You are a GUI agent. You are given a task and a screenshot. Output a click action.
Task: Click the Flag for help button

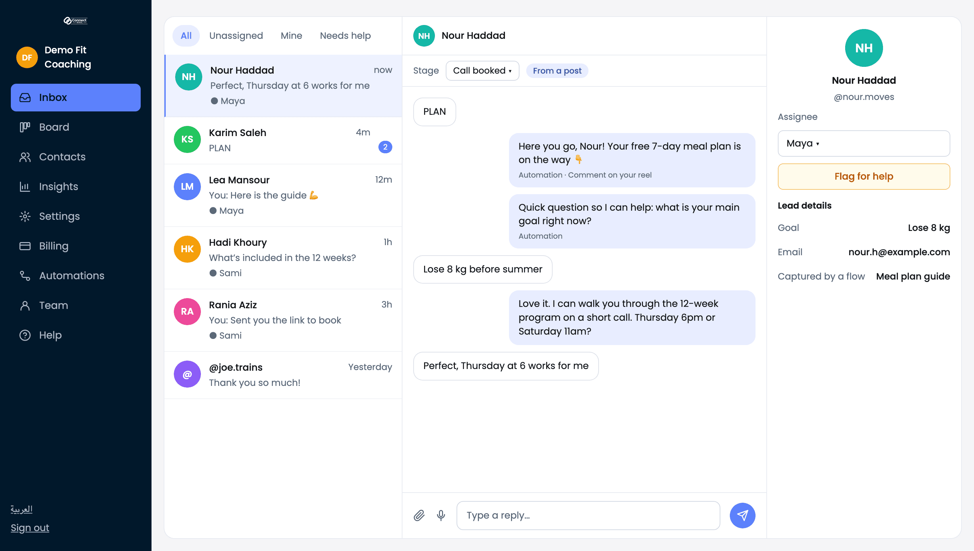tap(863, 176)
